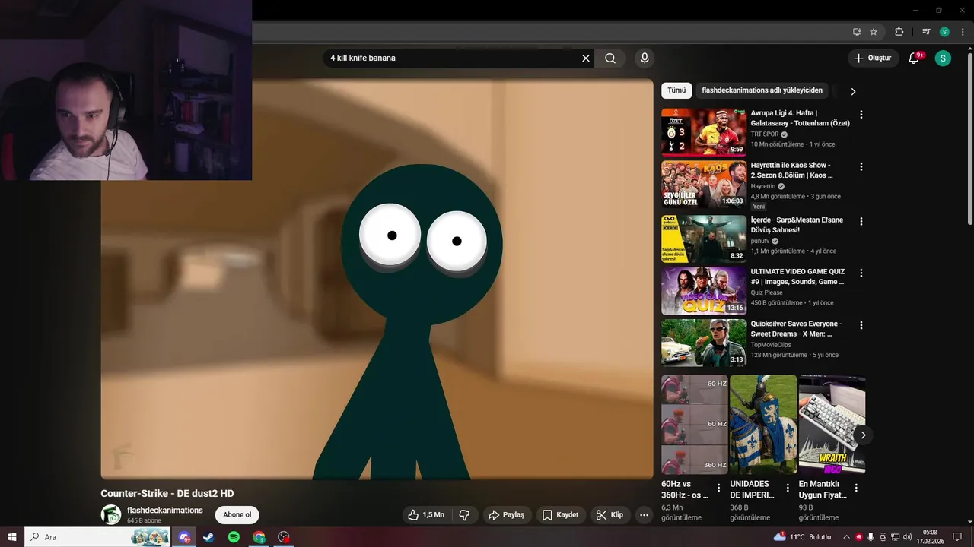The image size is (974, 547).
Task: Open YouTube notifications bell
Action: pos(914,58)
